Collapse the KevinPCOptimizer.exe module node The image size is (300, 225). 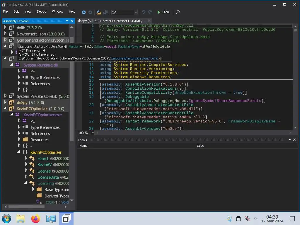click(12, 115)
